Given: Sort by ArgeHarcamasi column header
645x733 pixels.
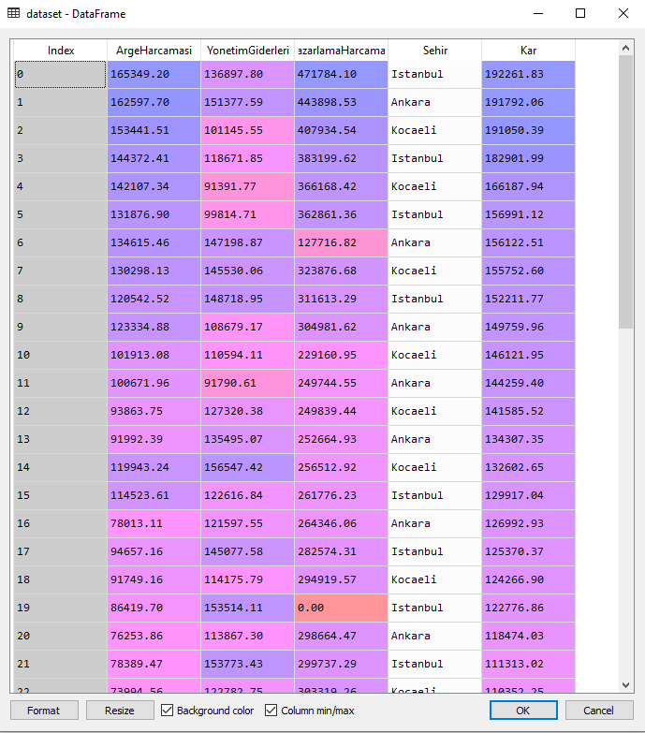Looking at the screenshot, I should 154,51.
